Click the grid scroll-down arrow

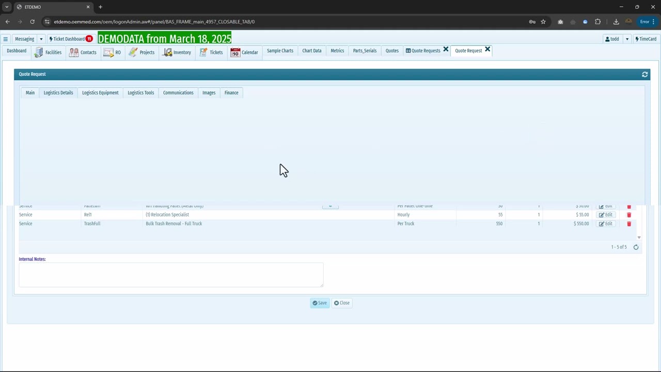639,238
